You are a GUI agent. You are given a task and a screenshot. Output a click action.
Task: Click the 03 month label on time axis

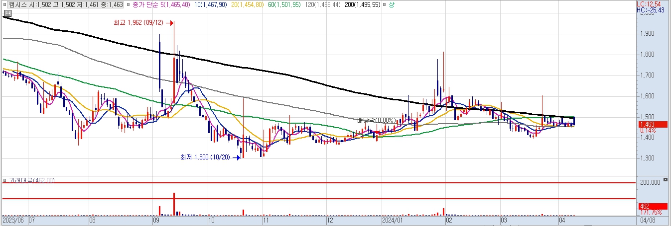tap(504, 219)
